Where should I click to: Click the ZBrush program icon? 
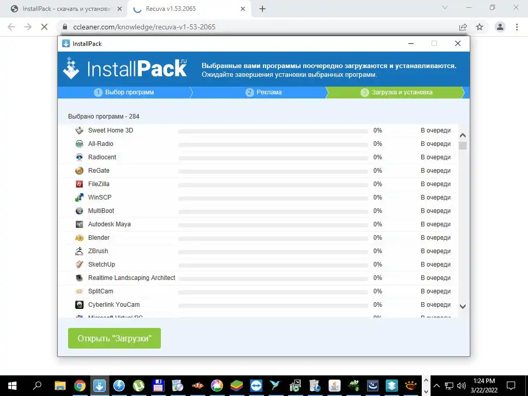pos(79,251)
